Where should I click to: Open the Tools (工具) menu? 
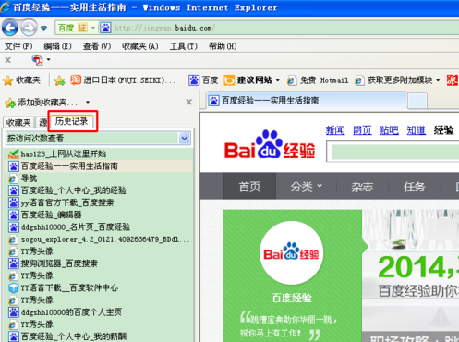pyautogui.click(x=184, y=46)
